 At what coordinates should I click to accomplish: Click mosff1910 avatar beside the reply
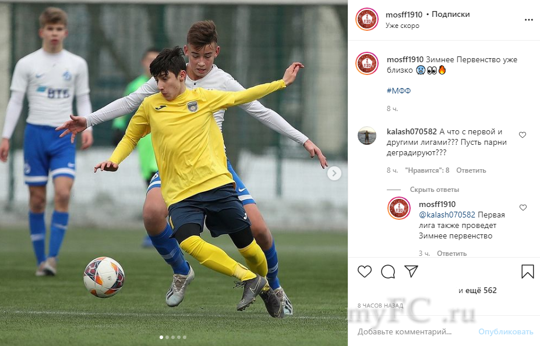(399, 208)
